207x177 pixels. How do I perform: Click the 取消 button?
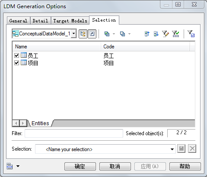point(115,167)
